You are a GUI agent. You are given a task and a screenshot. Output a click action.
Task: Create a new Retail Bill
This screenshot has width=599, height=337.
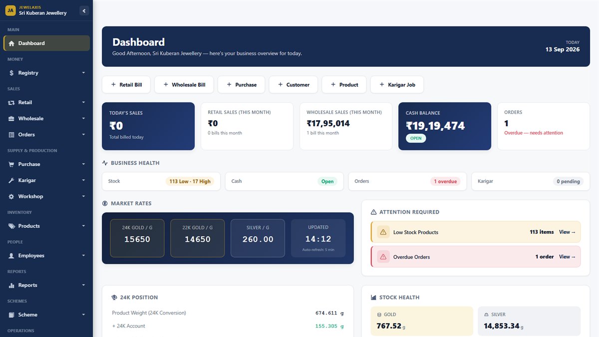point(126,85)
